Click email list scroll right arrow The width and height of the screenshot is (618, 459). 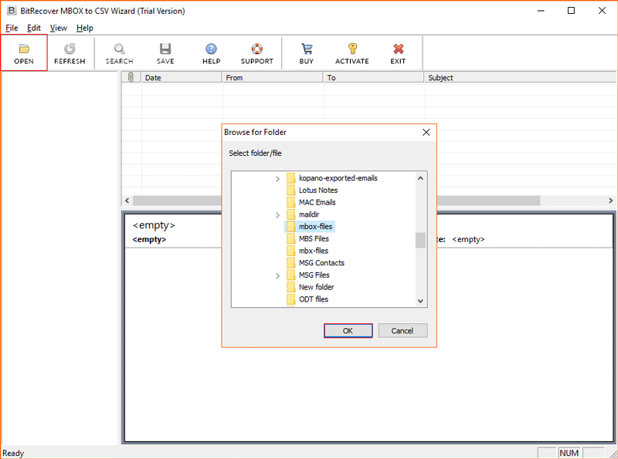[x=610, y=201]
